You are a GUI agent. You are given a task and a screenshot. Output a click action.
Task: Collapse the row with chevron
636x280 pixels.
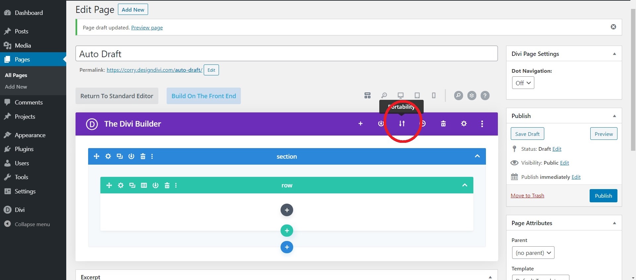point(465,185)
